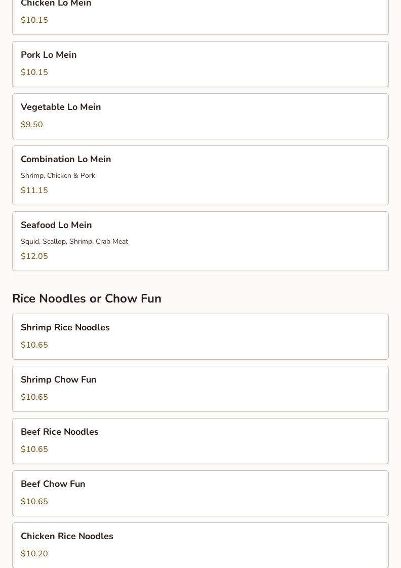Image resolution: width=401 pixels, height=568 pixels.
Task: Open the Pork Lo Mein card
Action: coord(200,64)
